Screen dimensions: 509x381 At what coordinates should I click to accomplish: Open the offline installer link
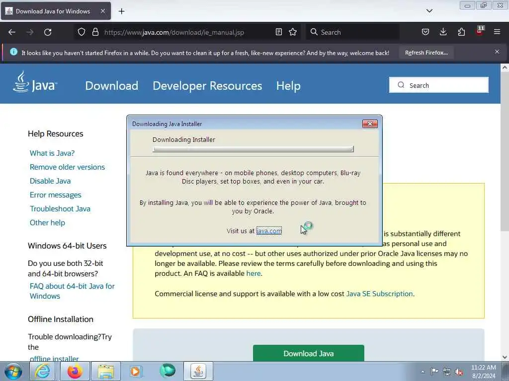coord(54,358)
